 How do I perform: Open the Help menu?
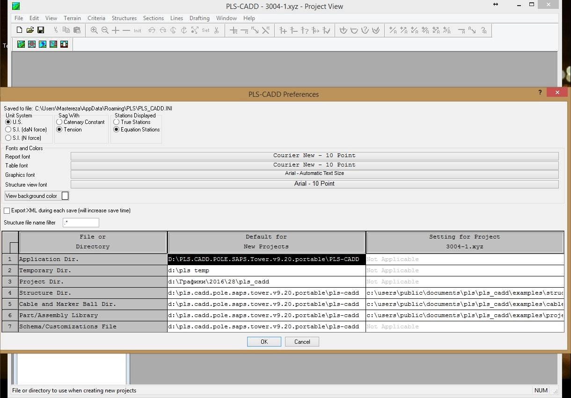click(x=249, y=18)
